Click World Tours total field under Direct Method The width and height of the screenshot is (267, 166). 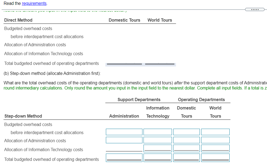pos(160,64)
